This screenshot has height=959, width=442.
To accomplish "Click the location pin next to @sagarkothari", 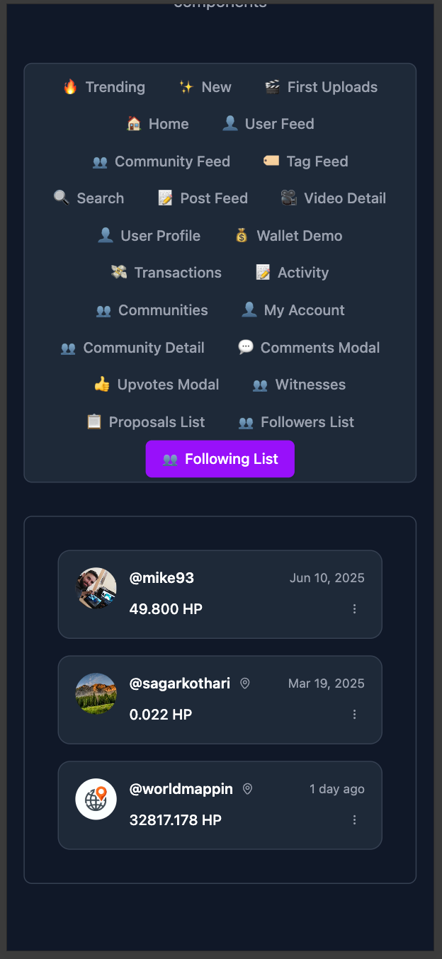I will (x=245, y=683).
